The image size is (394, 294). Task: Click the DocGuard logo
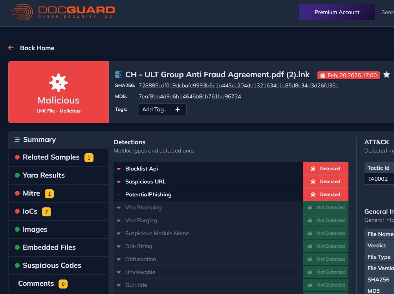pos(62,12)
